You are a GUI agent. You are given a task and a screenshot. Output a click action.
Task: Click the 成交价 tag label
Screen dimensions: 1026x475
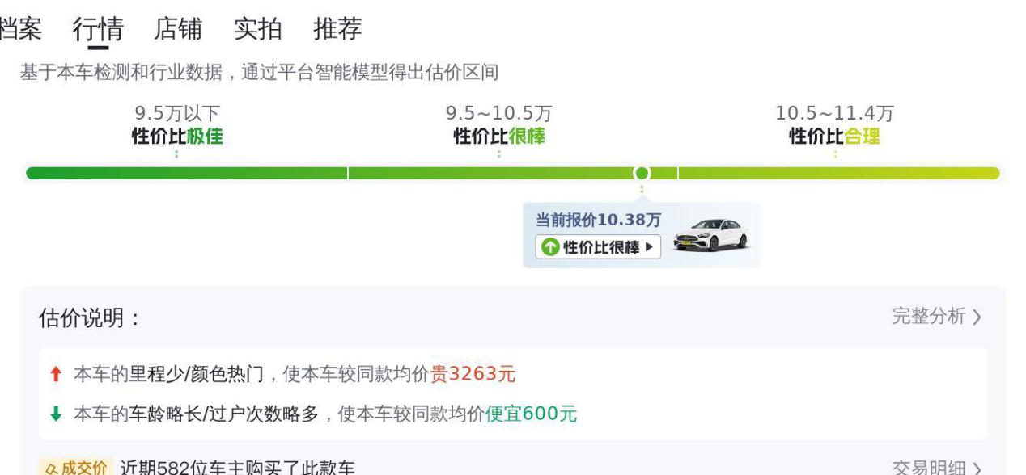coord(75,469)
